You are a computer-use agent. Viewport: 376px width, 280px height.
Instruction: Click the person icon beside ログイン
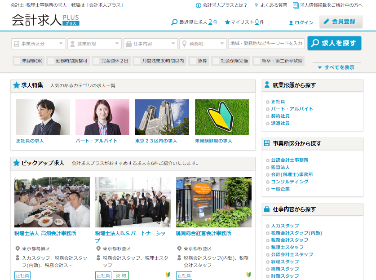click(x=291, y=22)
